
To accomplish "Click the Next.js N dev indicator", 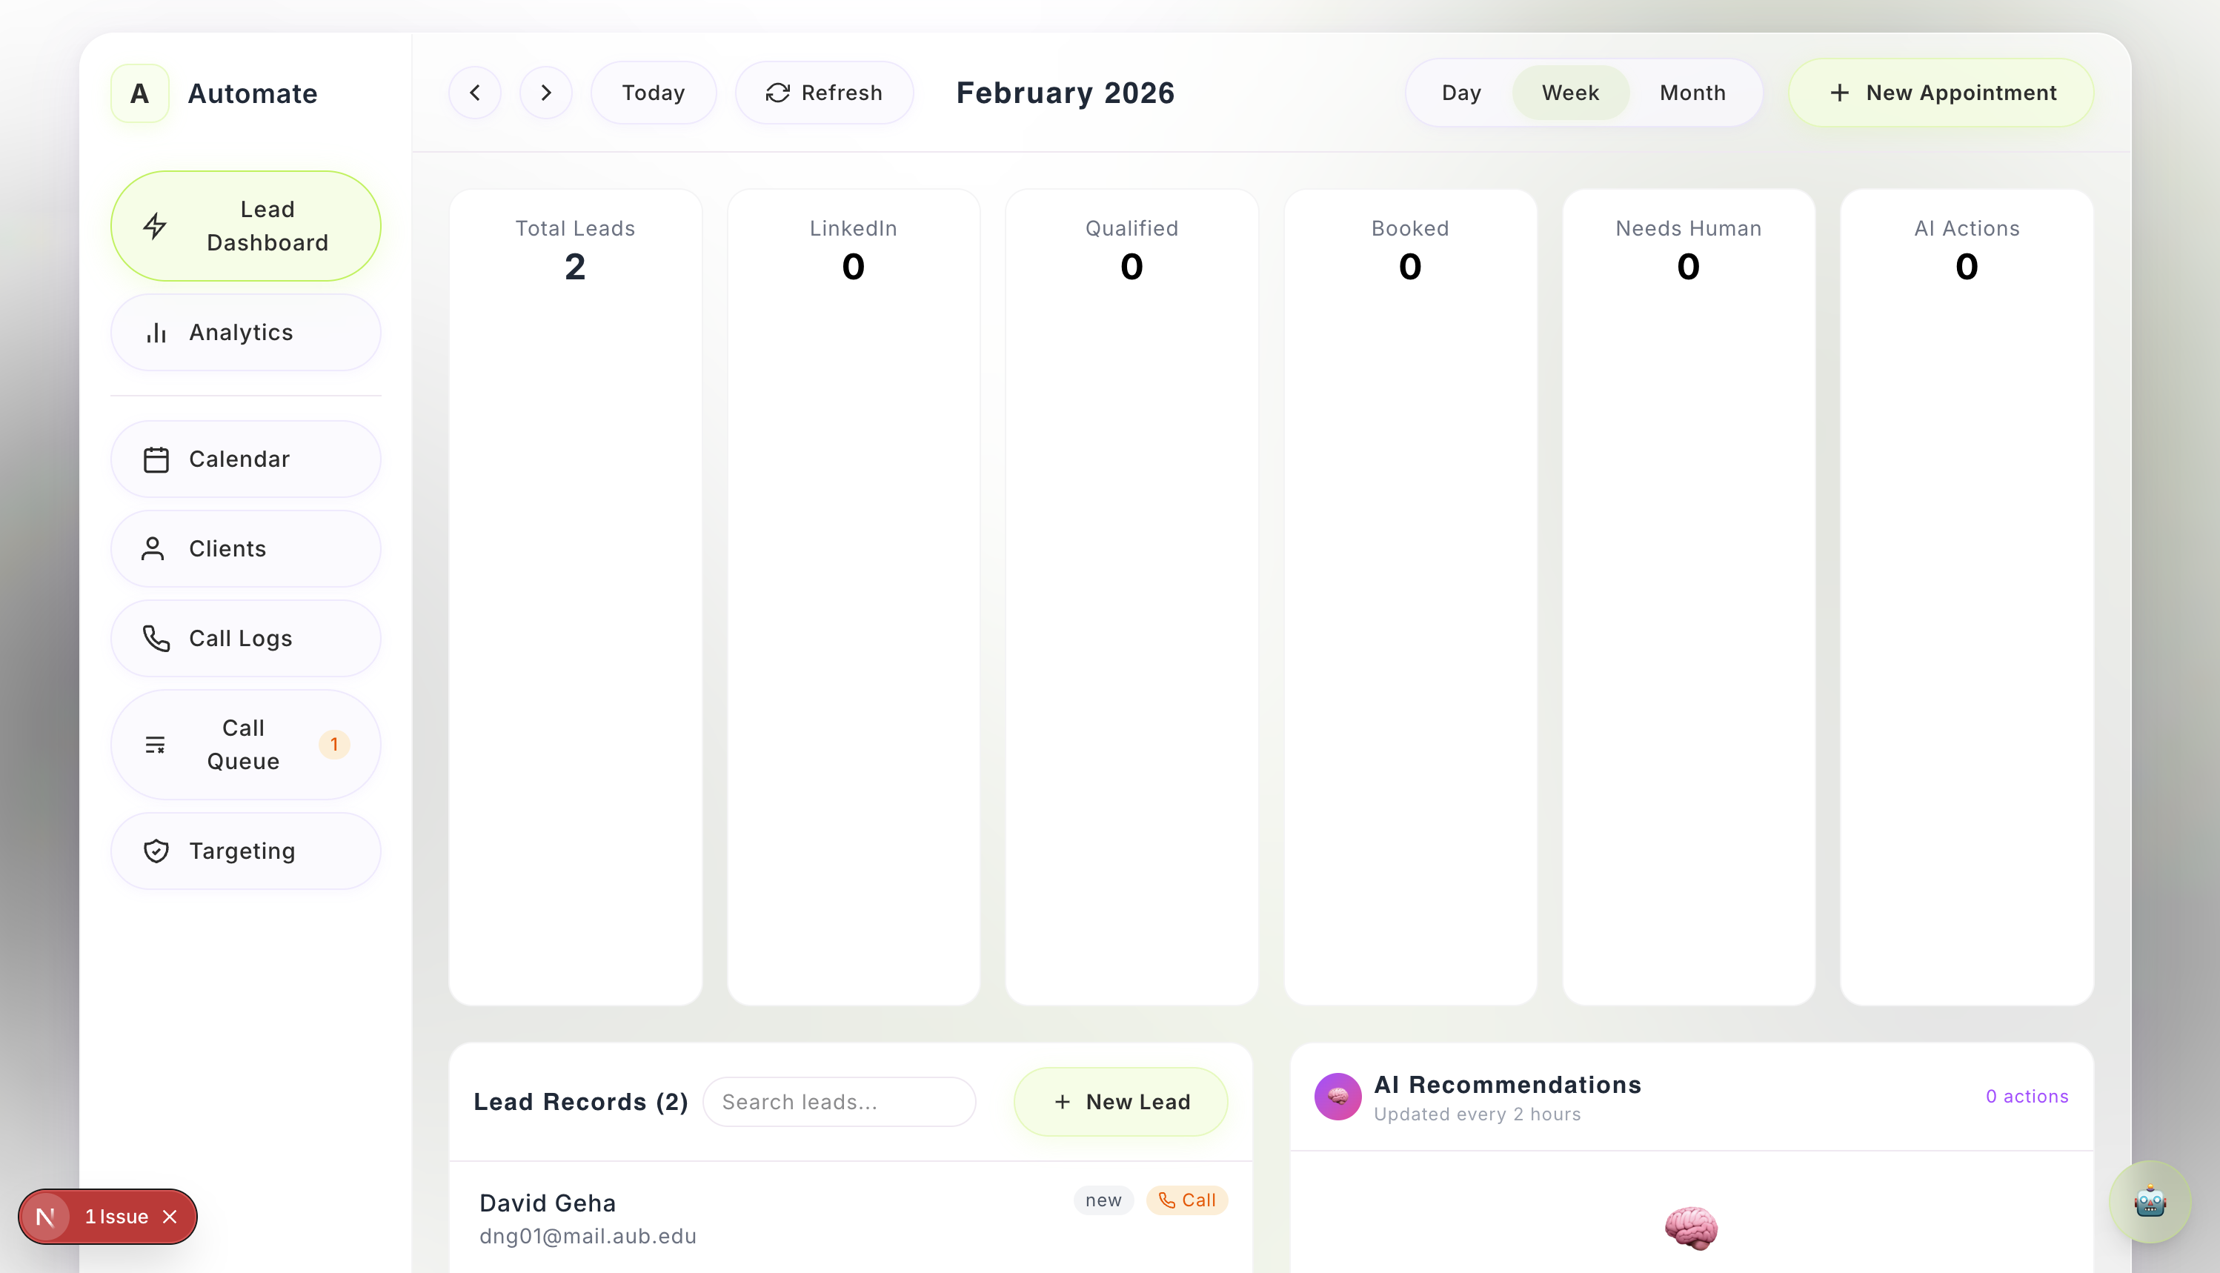I will pos(45,1216).
